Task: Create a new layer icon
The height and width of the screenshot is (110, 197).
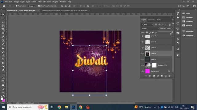Action: click(x=166, y=76)
